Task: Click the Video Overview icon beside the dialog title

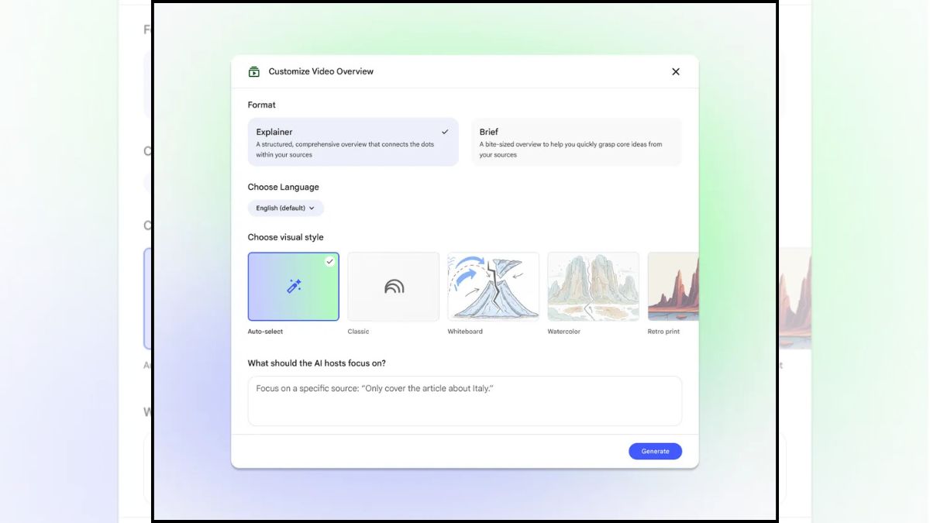Action: (x=253, y=71)
